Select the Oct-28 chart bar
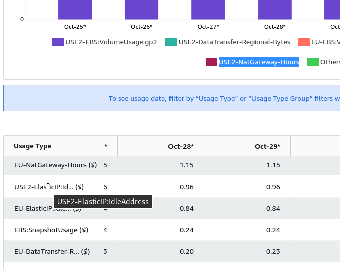Image resolution: width=340 pixels, height=269 pixels. pos(275,10)
